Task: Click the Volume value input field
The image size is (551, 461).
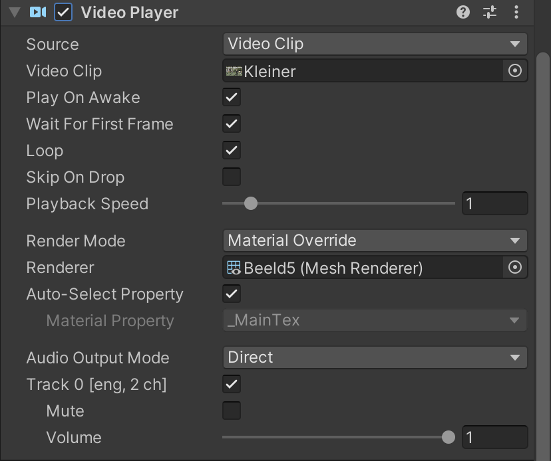Action: [x=494, y=437]
